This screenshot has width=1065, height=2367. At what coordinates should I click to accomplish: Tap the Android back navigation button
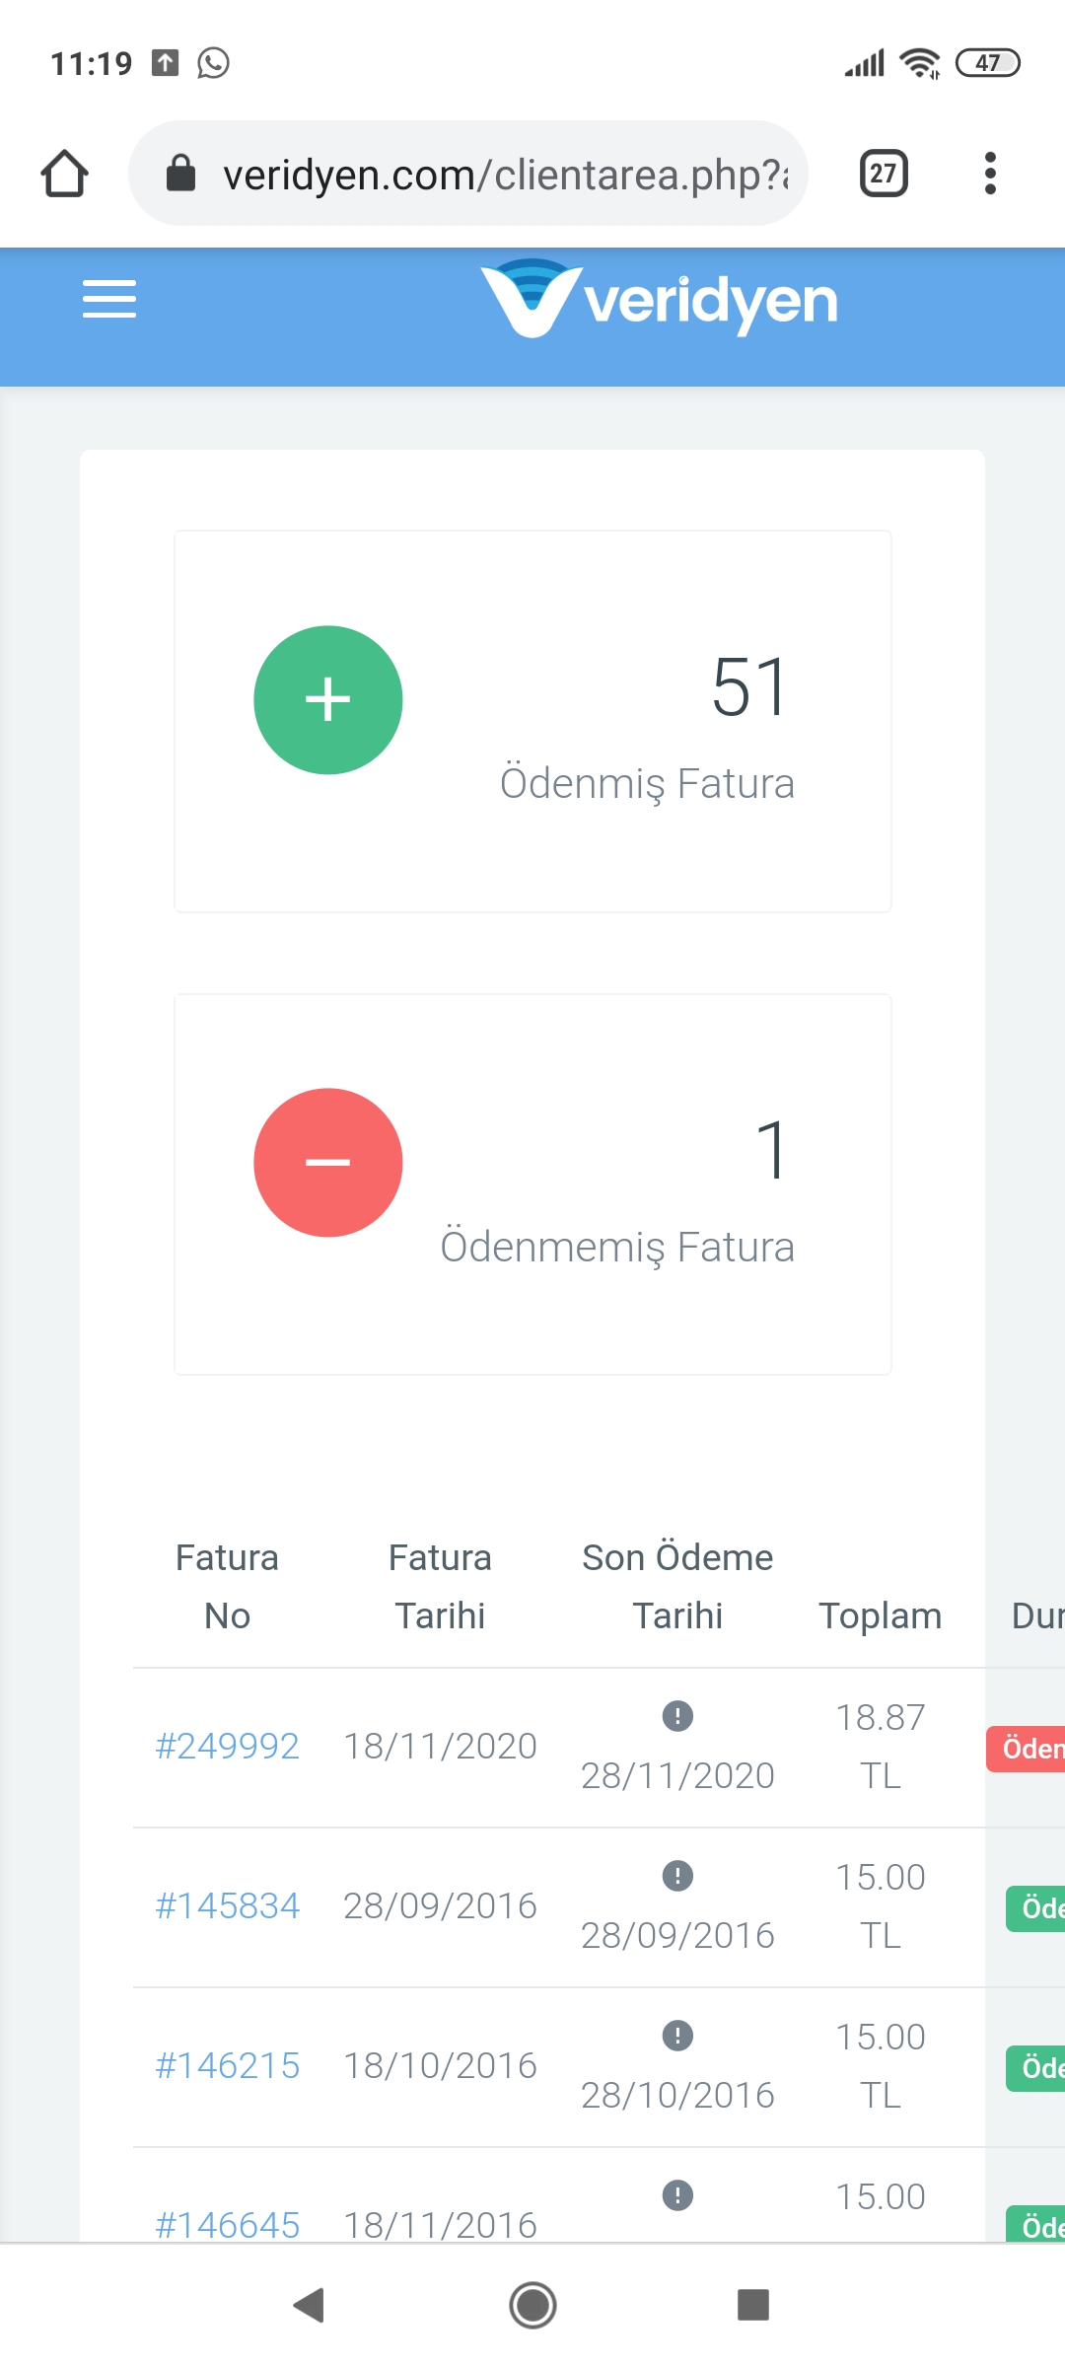[x=310, y=2305]
